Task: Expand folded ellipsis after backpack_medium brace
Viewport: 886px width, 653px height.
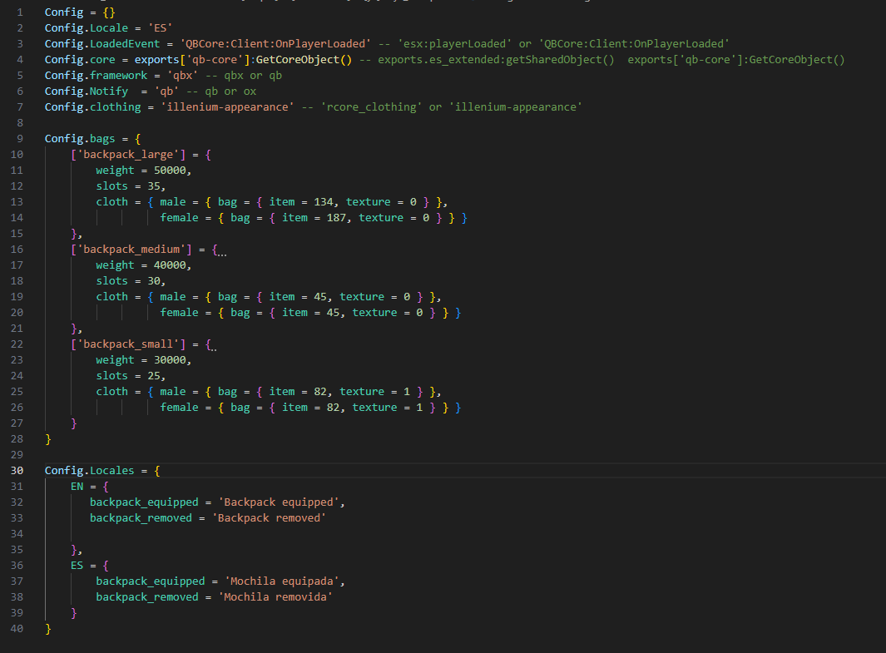Action: (x=222, y=253)
